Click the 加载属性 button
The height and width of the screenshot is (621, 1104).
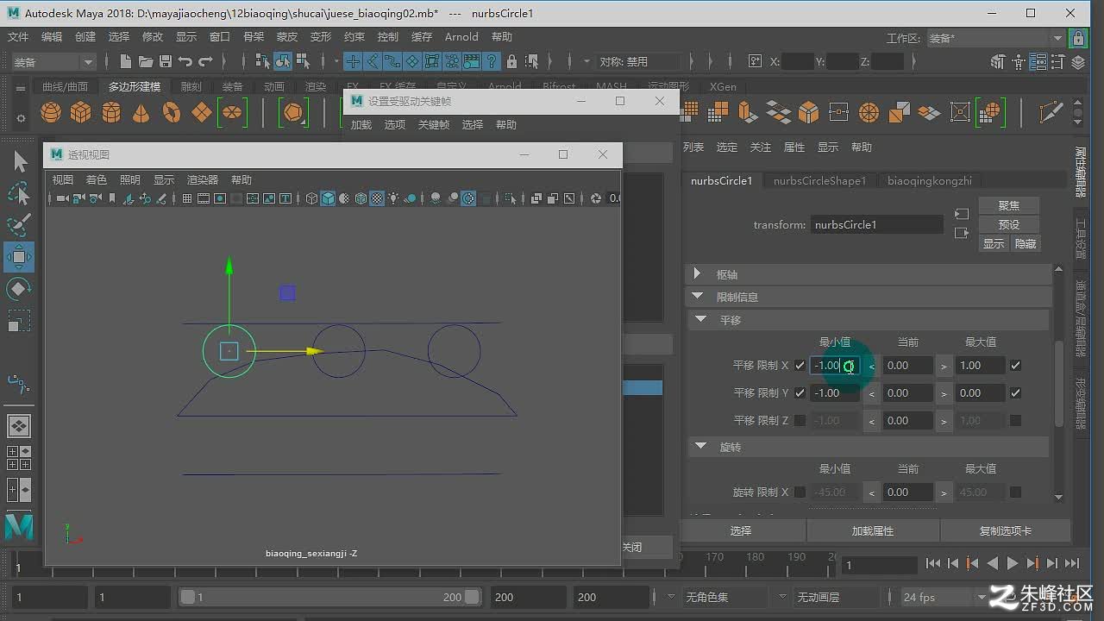tap(873, 531)
